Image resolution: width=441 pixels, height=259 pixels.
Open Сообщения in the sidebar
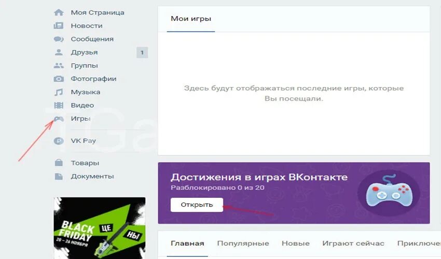[x=92, y=39]
